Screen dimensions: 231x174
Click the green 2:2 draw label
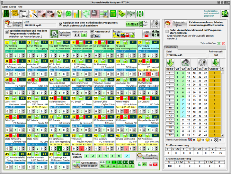tap(114, 162)
